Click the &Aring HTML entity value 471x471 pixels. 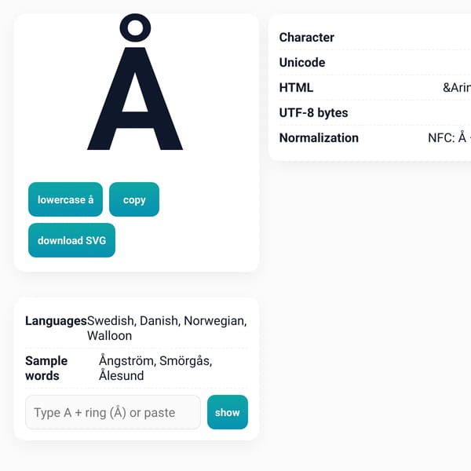tap(457, 88)
